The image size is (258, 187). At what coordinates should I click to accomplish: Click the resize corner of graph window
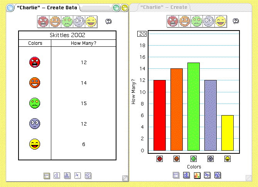point(248,178)
